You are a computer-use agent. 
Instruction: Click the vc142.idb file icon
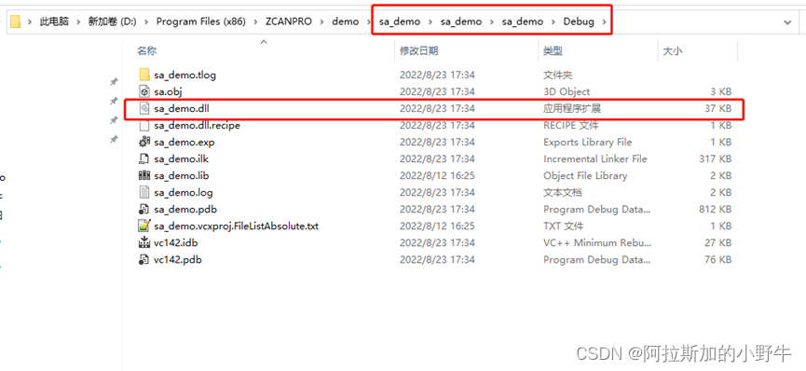(144, 243)
